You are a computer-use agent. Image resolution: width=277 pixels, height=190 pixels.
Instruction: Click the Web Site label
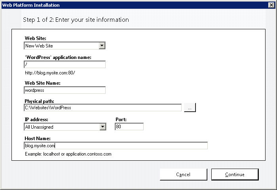pos(36,38)
